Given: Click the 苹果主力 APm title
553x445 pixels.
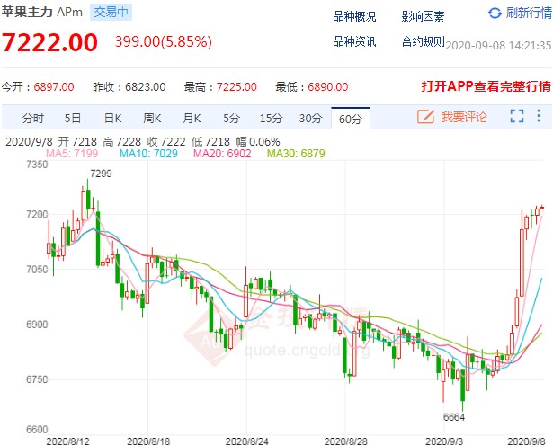Looking at the screenshot, I should click(x=42, y=12).
